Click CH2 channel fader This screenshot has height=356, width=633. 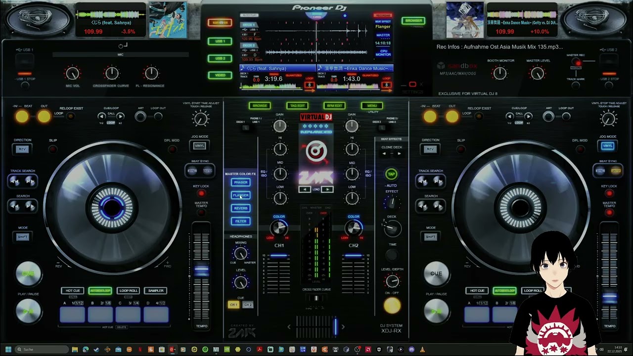[x=353, y=256]
